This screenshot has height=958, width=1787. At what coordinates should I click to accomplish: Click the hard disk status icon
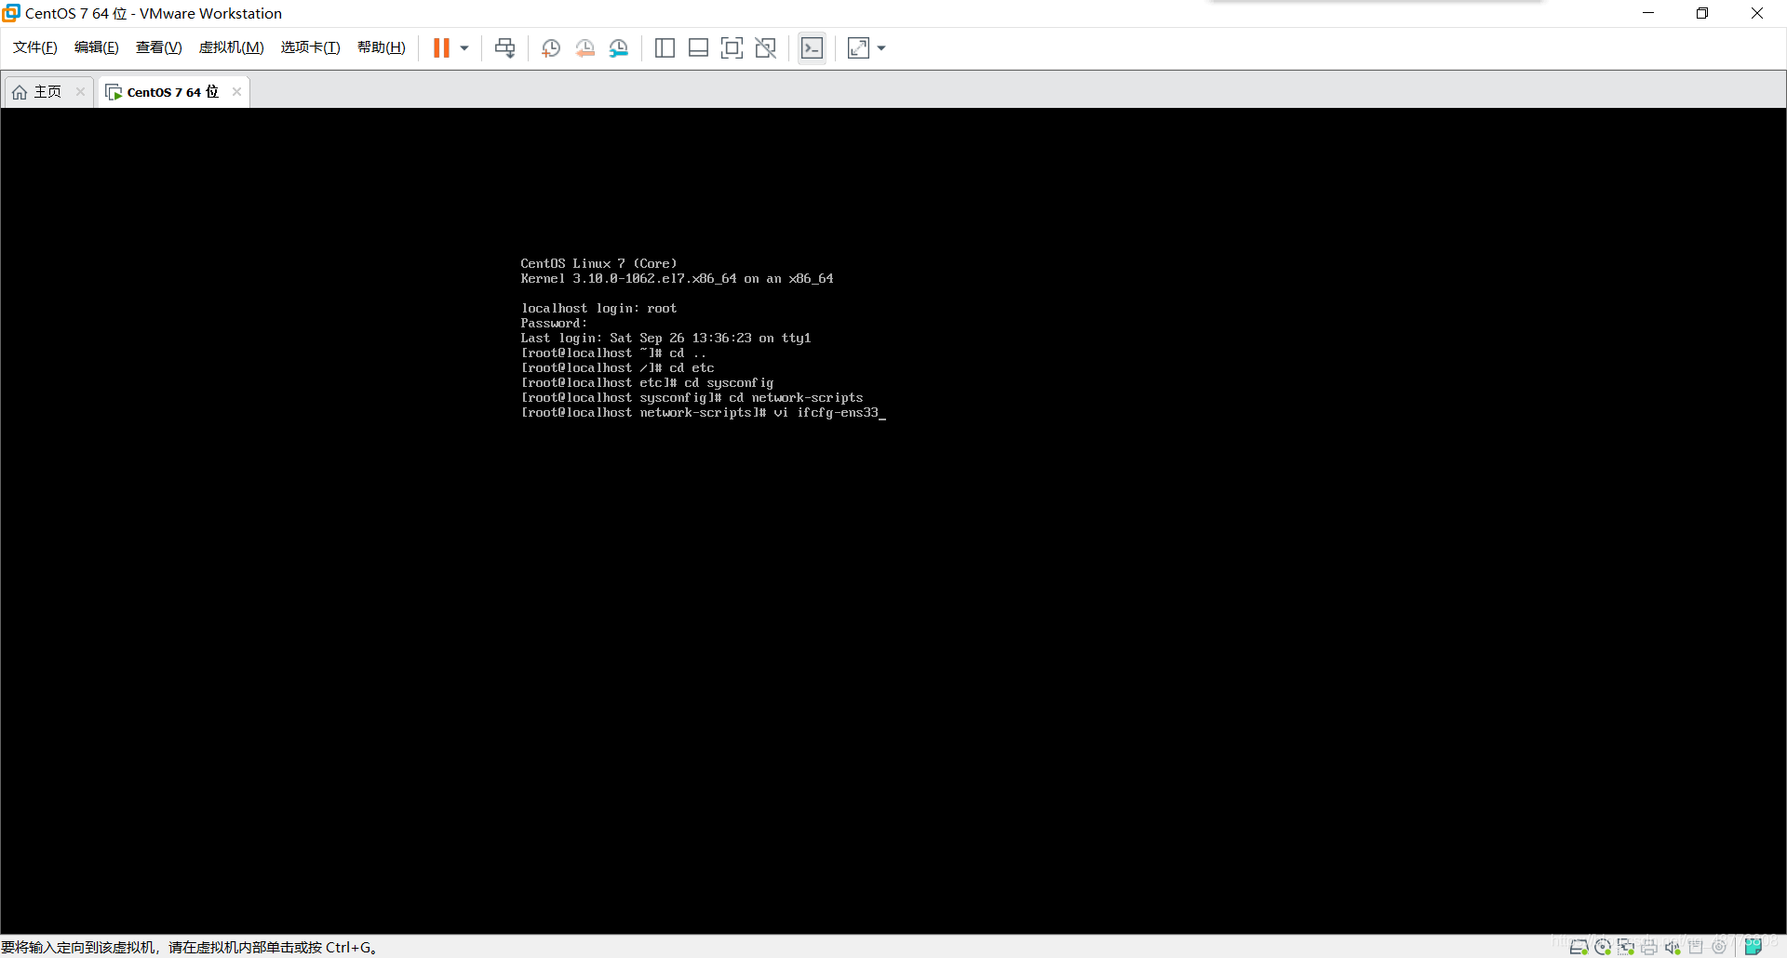(1579, 947)
